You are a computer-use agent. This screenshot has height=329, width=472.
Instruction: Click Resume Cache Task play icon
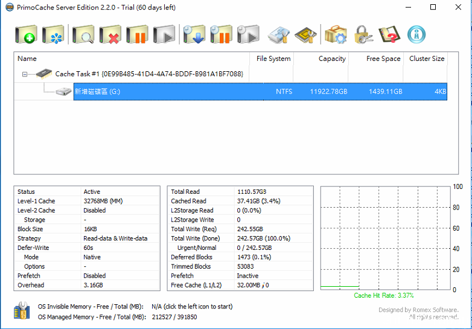(x=164, y=34)
